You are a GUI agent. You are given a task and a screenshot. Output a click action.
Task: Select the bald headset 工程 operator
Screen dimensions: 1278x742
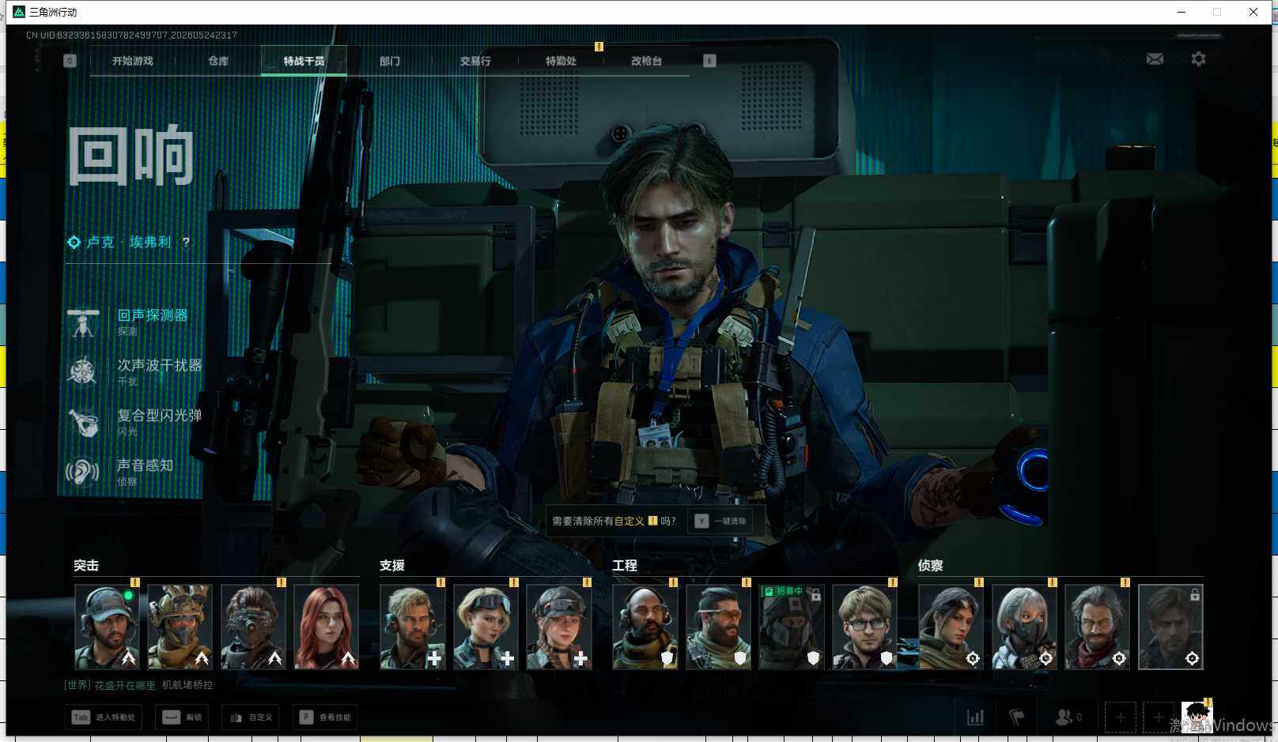[645, 627]
